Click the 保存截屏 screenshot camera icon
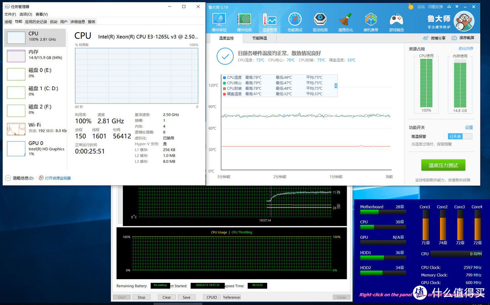 (x=465, y=38)
